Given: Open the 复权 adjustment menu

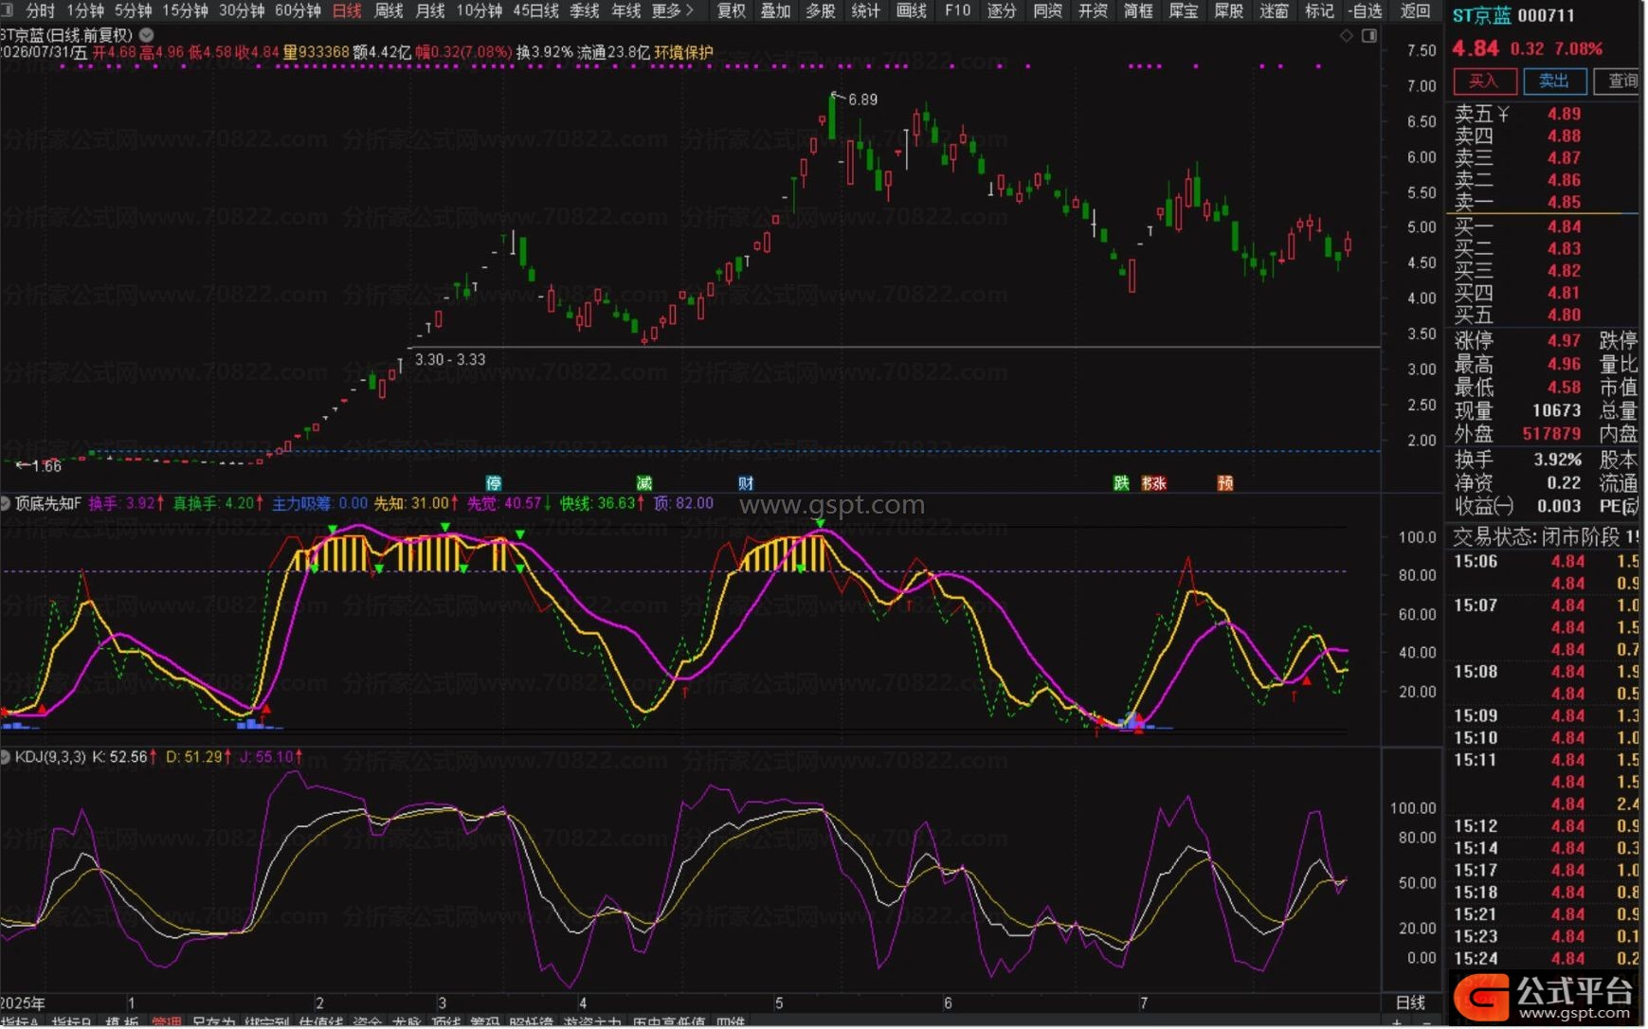Looking at the screenshot, I should [732, 10].
